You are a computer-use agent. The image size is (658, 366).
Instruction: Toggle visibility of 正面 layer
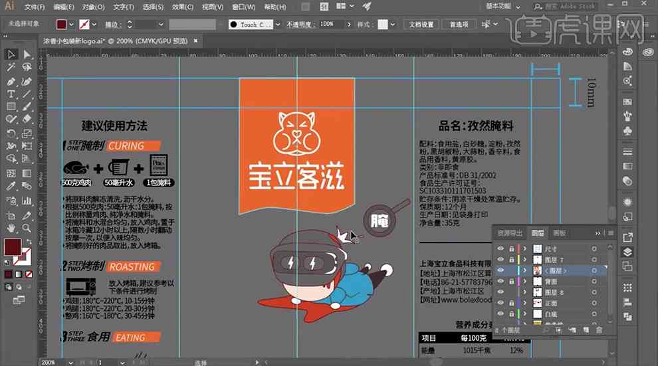click(500, 303)
